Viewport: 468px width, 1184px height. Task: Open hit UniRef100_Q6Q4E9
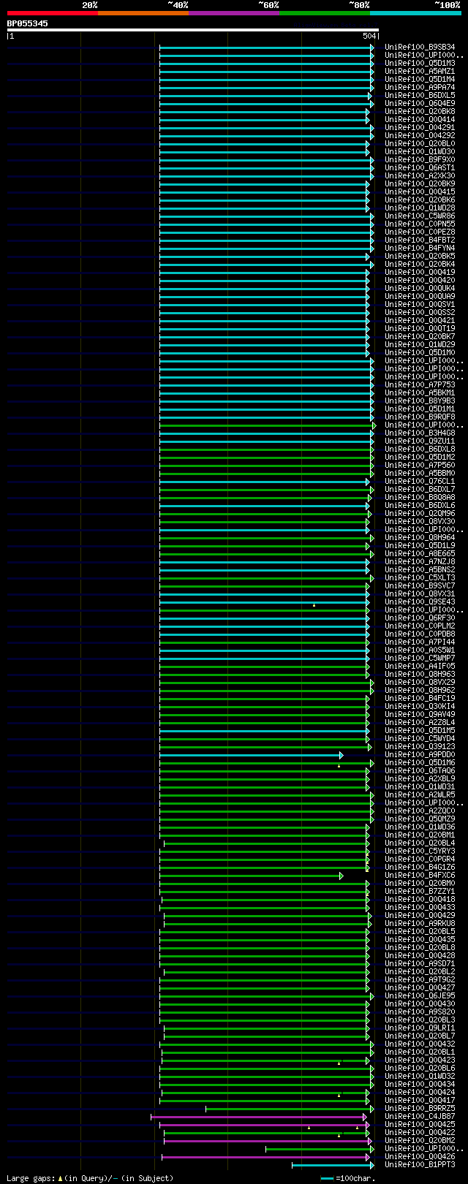[x=420, y=104]
